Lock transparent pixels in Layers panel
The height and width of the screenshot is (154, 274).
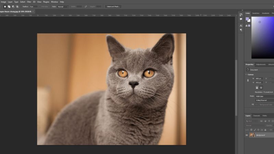(251, 130)
